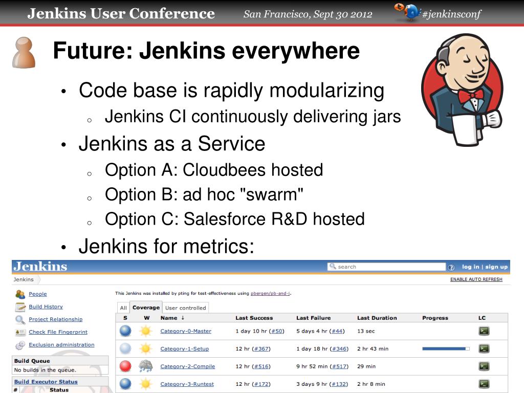Viewport: 524px width, 393px height.
Task: Click the Jenkins logo in header
Action: (x=40, y=266)
